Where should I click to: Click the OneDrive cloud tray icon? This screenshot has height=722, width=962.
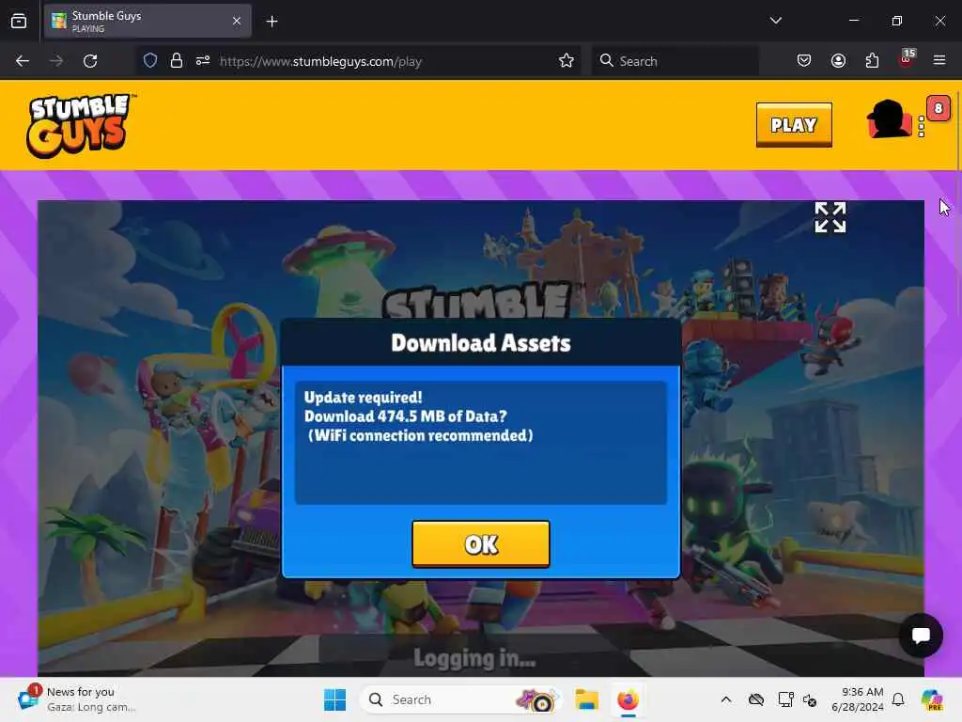(756, 699)
